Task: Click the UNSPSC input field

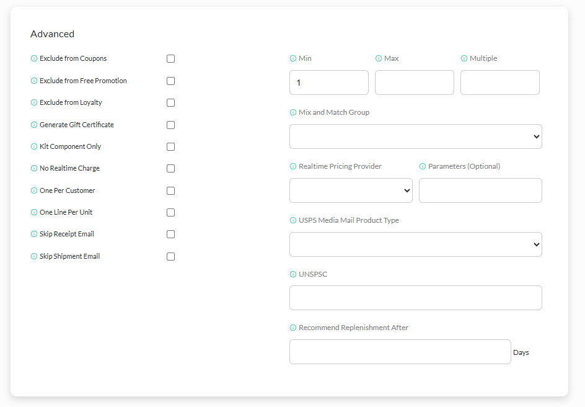Action: (416, 298)
